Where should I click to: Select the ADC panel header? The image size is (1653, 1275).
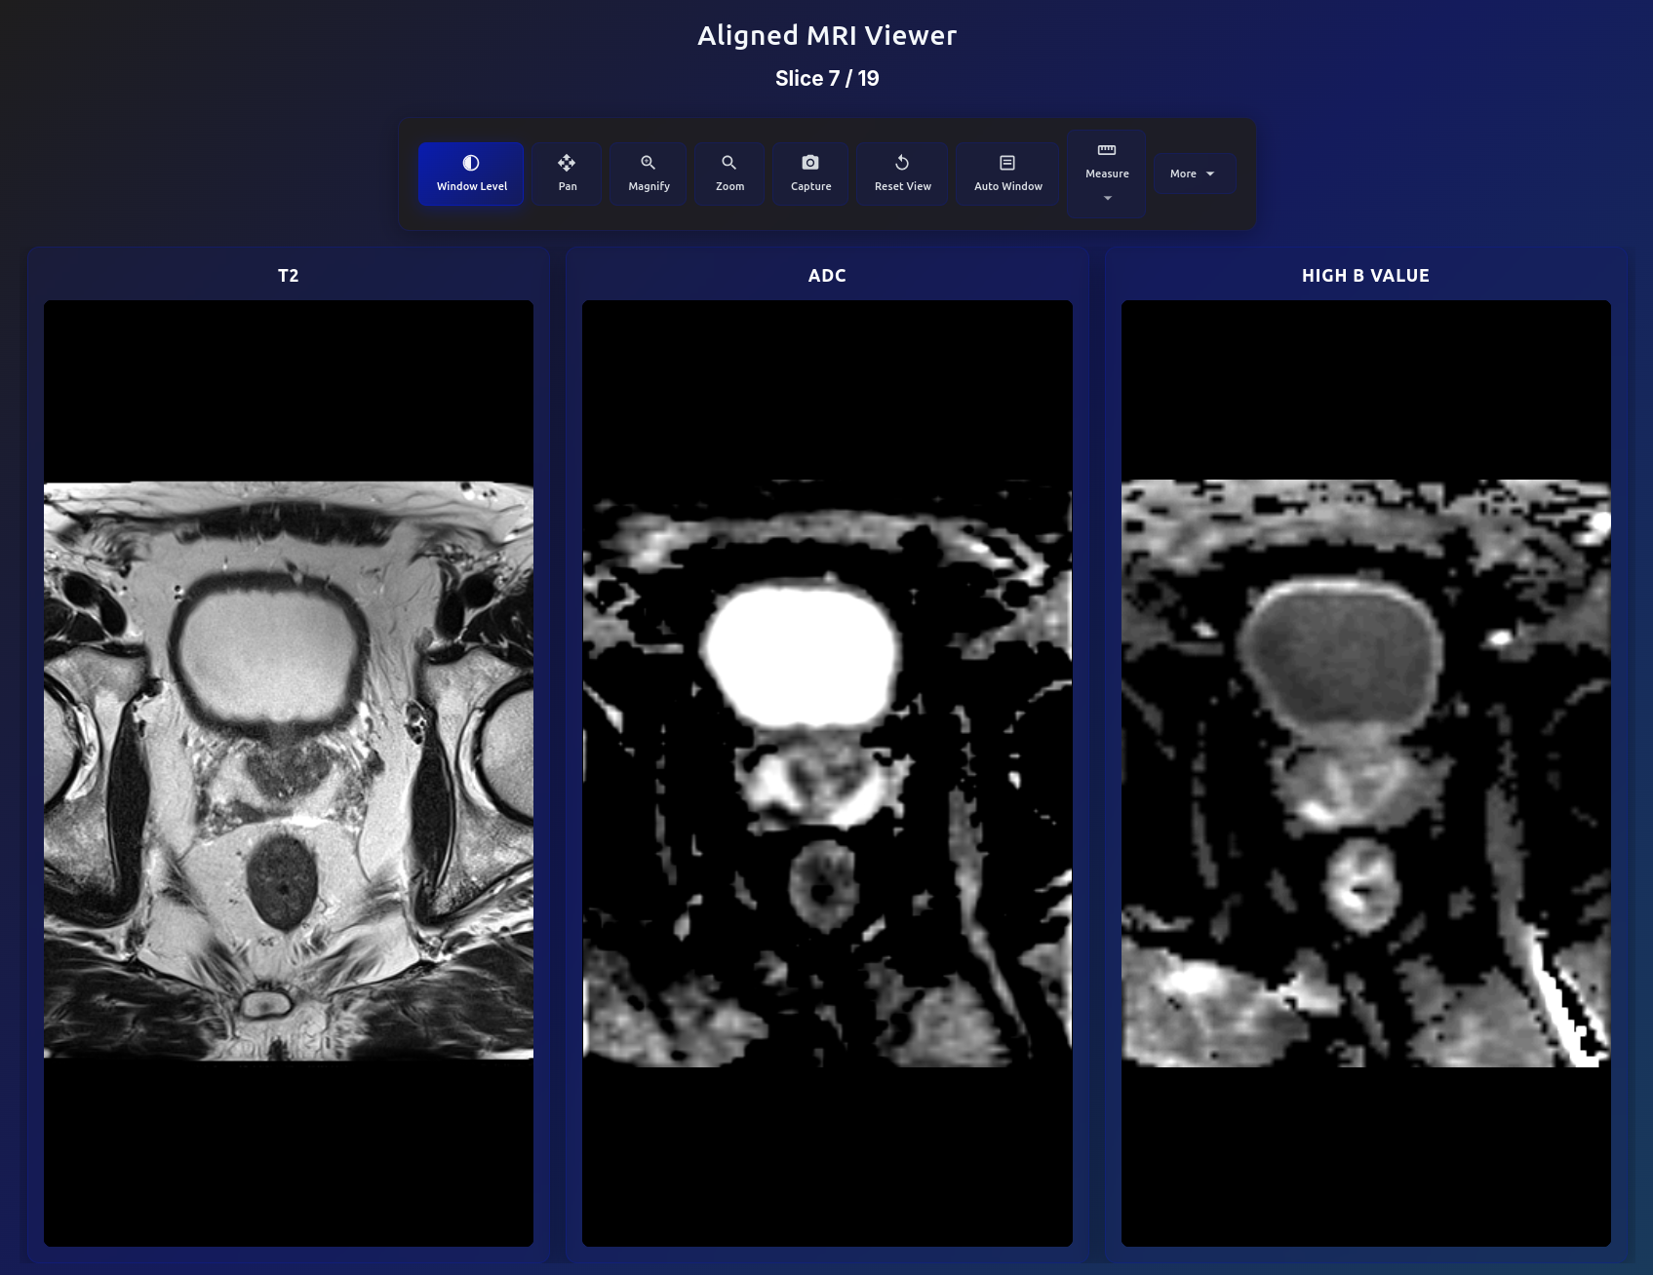point(827,276)
